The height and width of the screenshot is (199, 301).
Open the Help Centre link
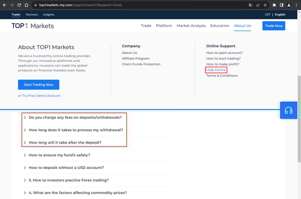pyautogui.click(x=216, y=70)
